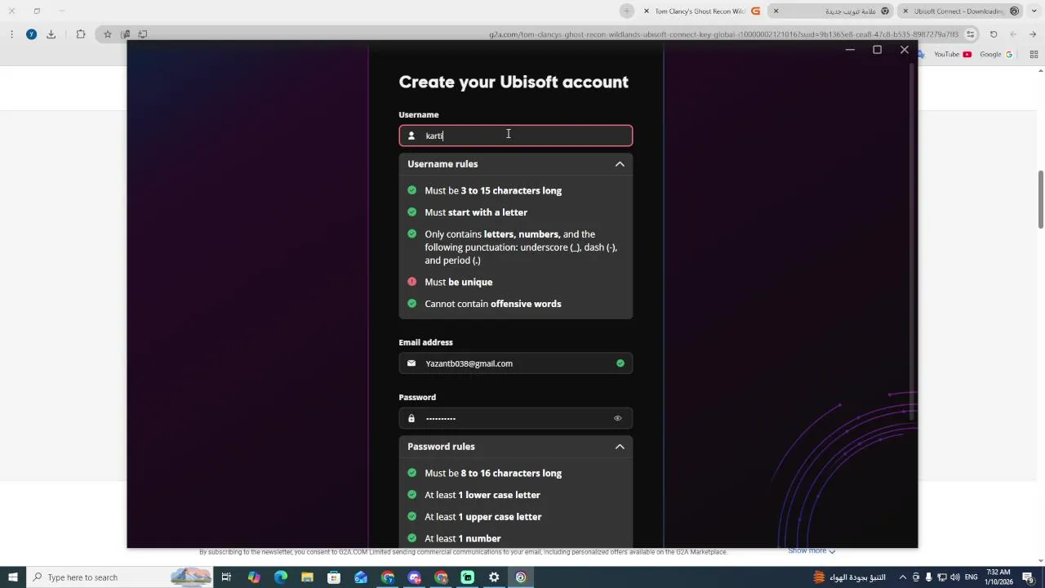The width and height of the screenshot is (1045, 588).
Task: Open File Explorer from the taskbar
Action: (x=307, y=577)
